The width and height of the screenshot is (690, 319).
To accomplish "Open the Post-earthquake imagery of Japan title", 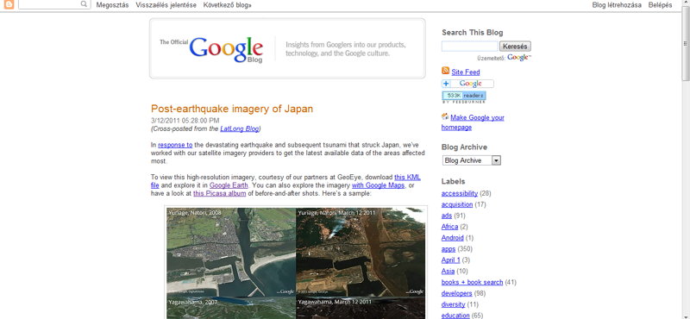I will point(232,109).
